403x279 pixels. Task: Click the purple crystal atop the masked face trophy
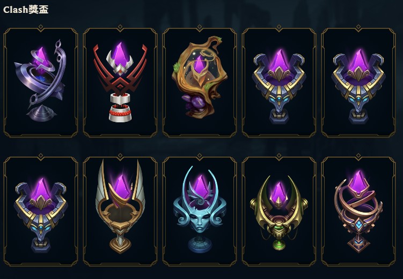(x=201, y=186)
